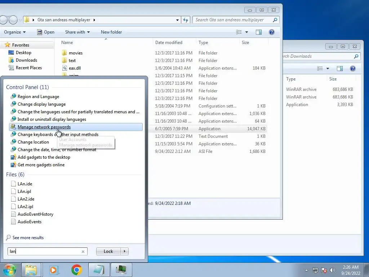
Task: Open Get more gadgets online
Action: 41,165
